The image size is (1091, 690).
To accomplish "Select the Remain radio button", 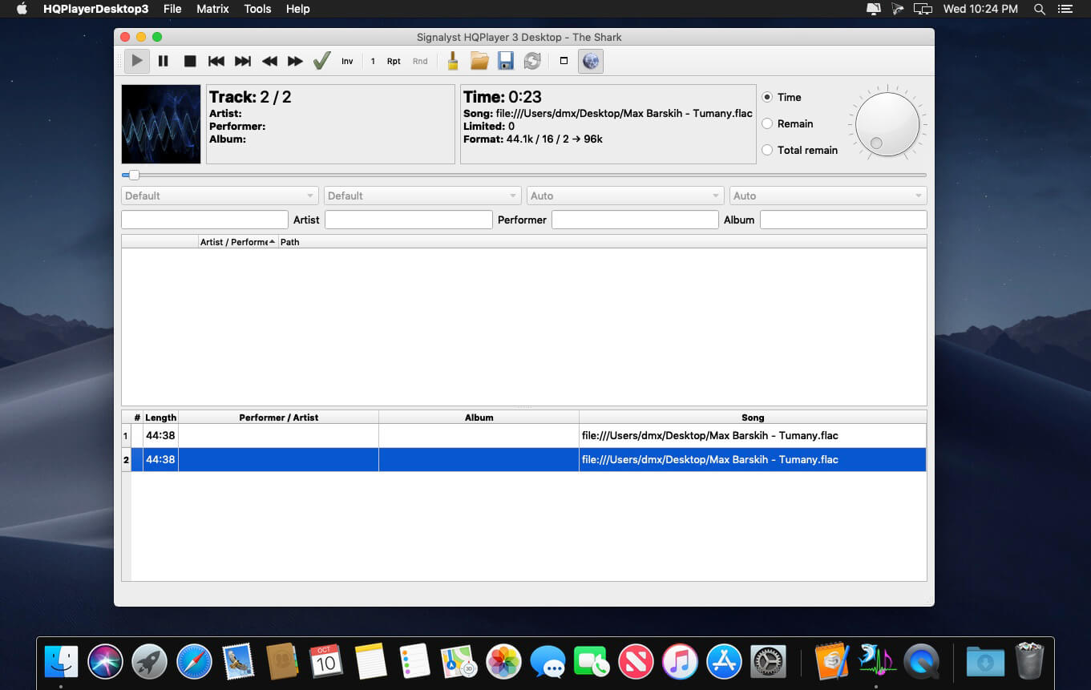I will point(787,123).
